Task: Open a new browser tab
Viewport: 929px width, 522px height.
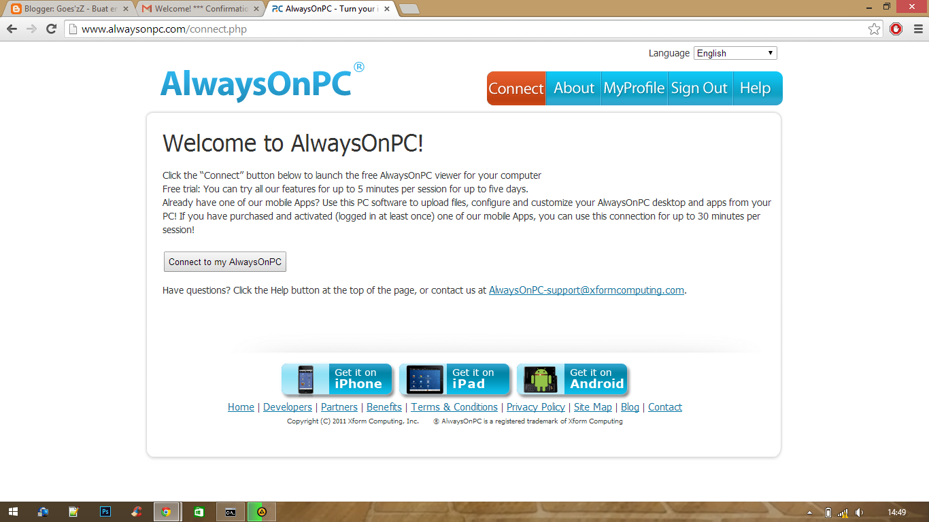Action: 409,9
